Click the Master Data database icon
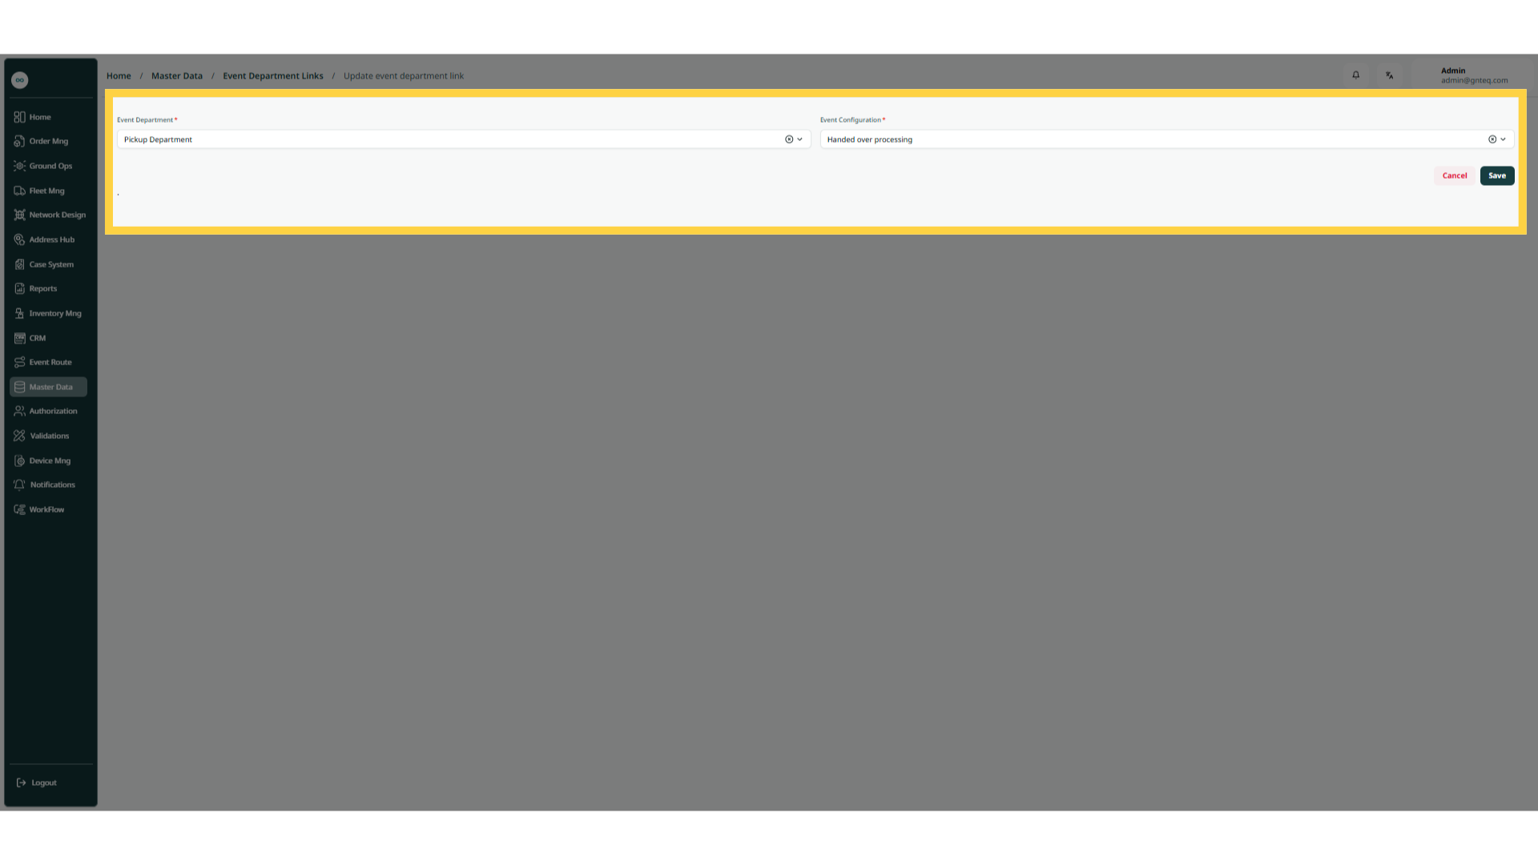The image size is (1538, 865). click(19, 387)
